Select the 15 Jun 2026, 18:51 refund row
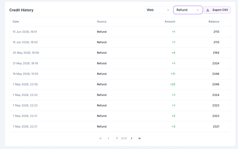 (x=120, y=32)
